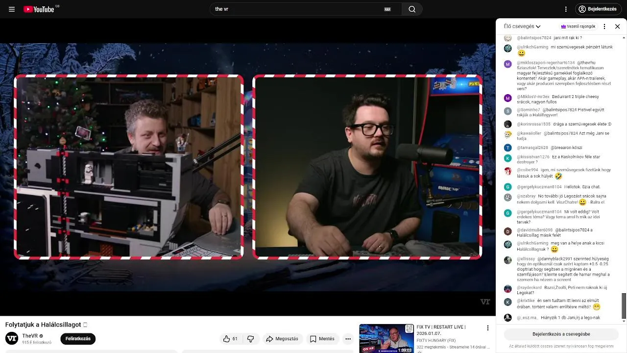Open more actions next to Mentés
This screenshot has width=627, height=353.
348,339
